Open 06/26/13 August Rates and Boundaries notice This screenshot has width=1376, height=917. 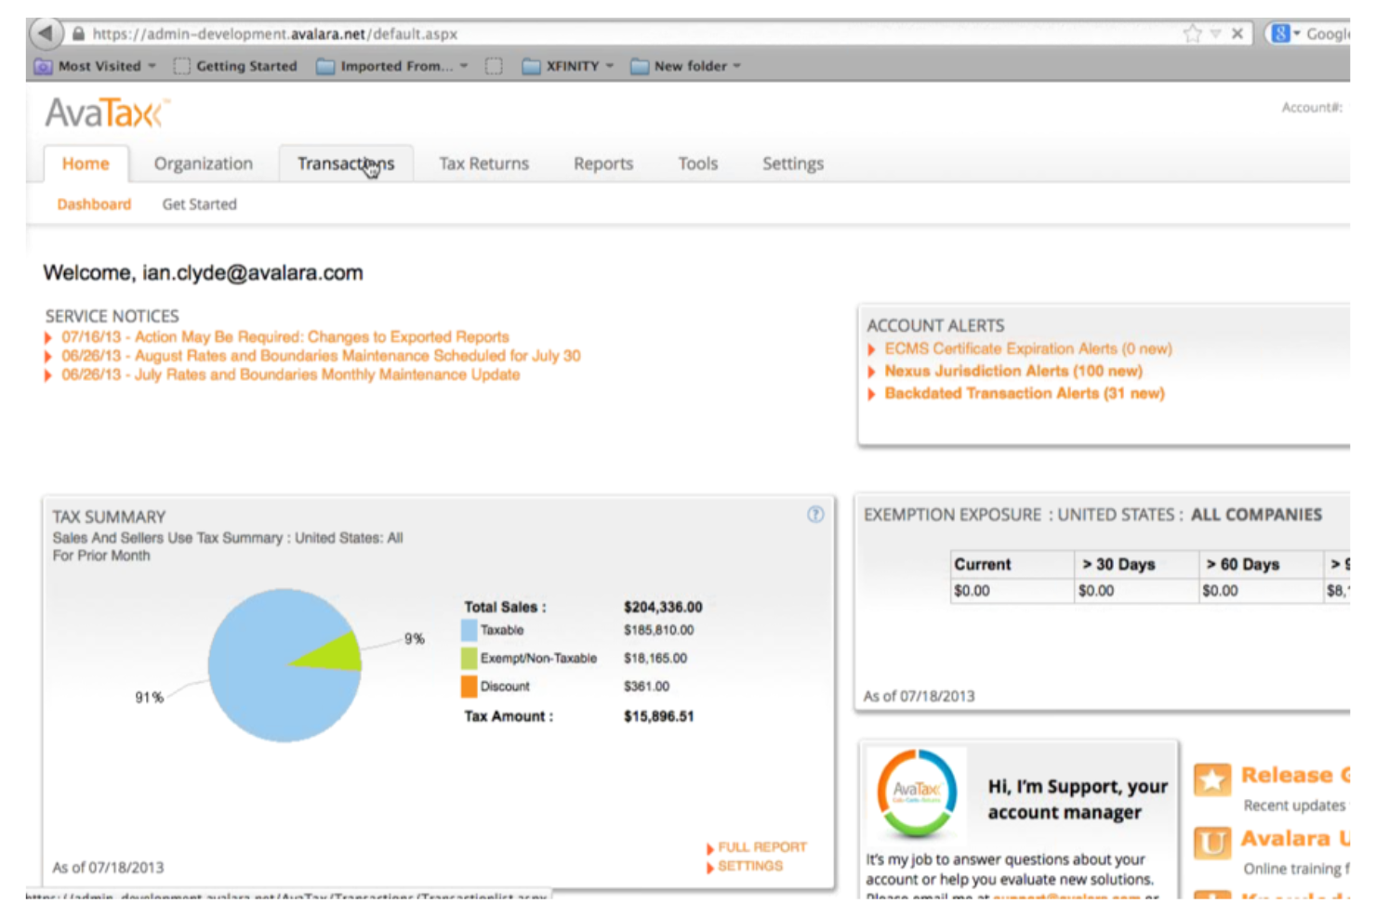coord(321,356)
